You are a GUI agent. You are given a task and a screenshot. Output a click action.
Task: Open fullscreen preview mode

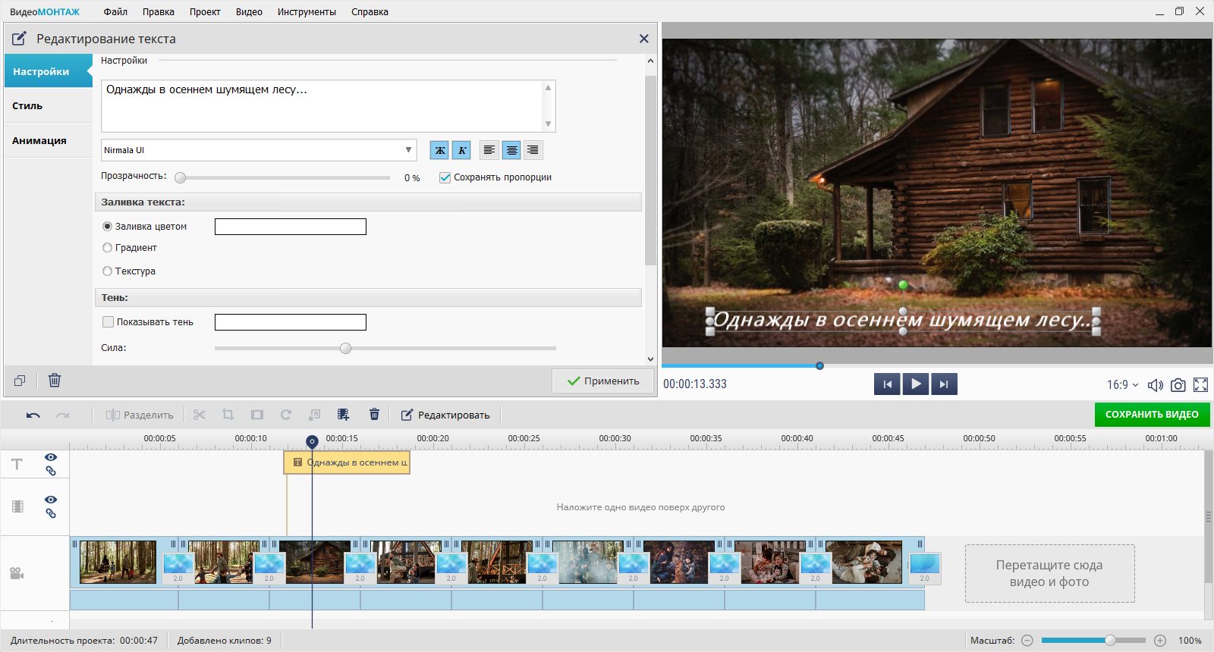click(1200, 385)
